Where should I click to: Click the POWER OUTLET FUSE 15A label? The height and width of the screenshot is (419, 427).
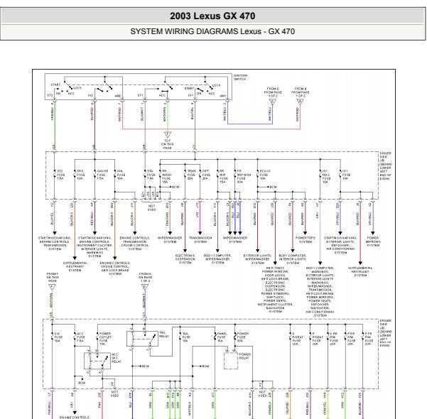[105, 339]
